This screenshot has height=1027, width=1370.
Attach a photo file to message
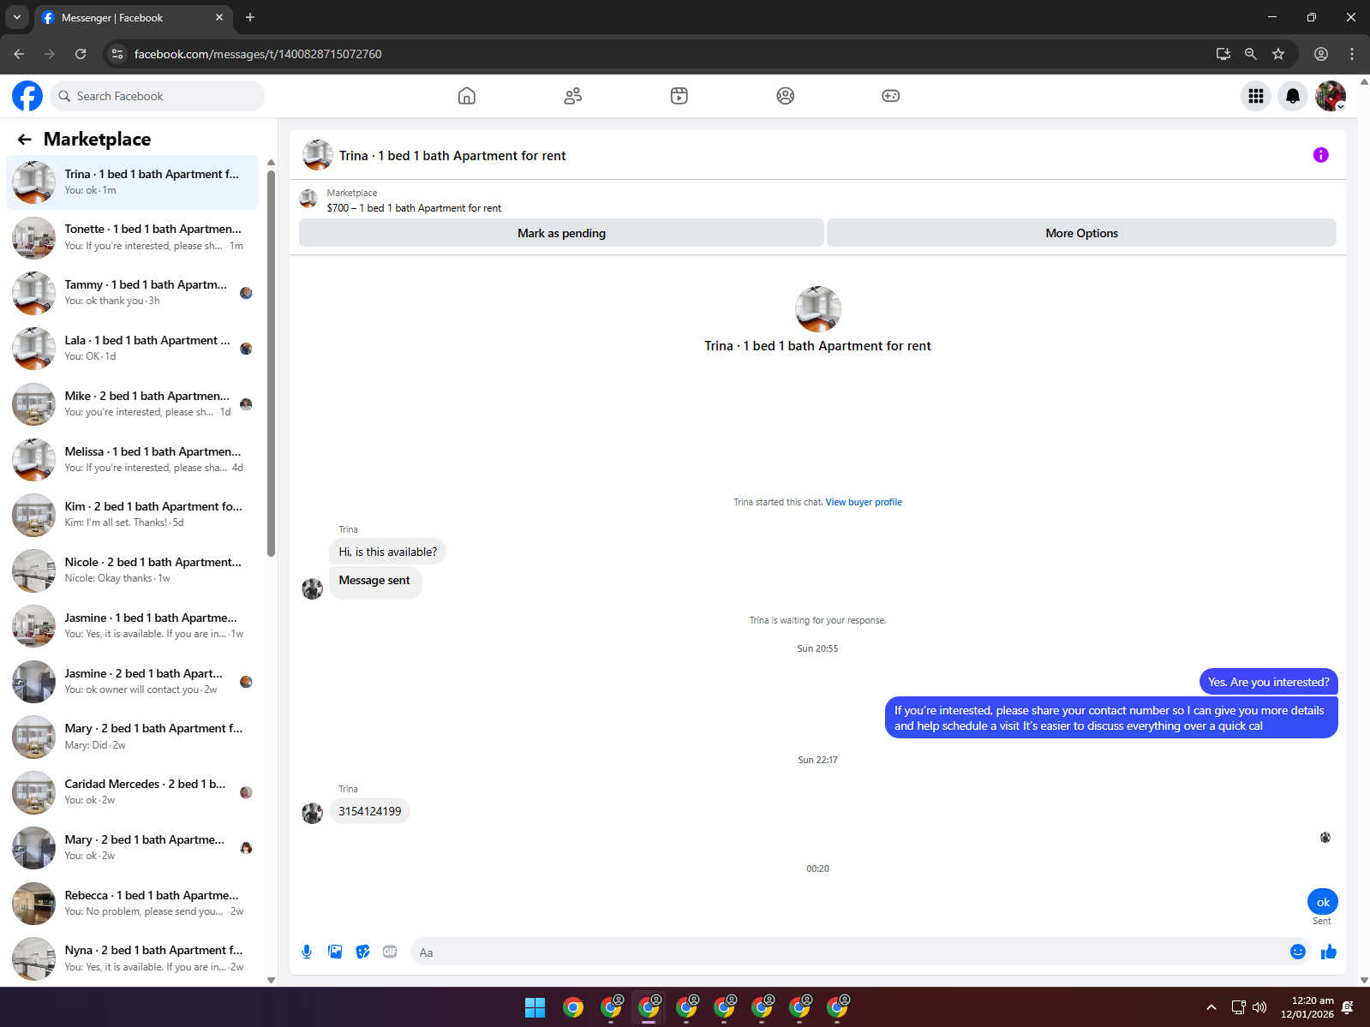[x=335, y=952]
